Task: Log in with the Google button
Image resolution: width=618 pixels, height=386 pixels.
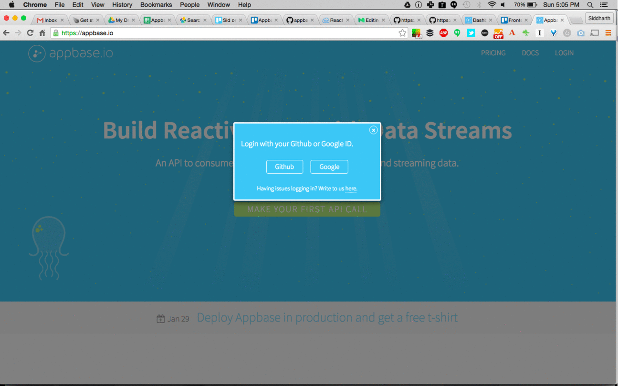Action: (329, 167)
